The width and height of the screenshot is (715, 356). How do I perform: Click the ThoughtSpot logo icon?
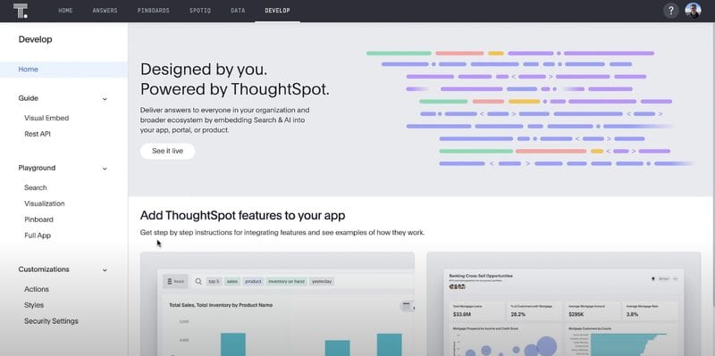[x=20, y=11]
